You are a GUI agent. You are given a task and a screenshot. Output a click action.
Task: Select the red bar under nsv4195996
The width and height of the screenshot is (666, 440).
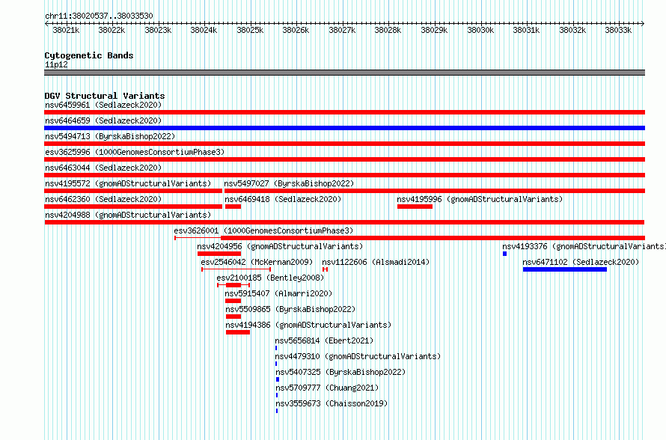point(415,207)
